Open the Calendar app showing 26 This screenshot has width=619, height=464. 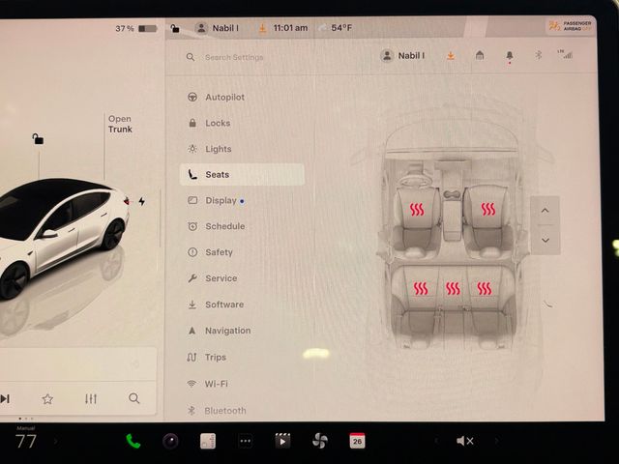(357, 441)
